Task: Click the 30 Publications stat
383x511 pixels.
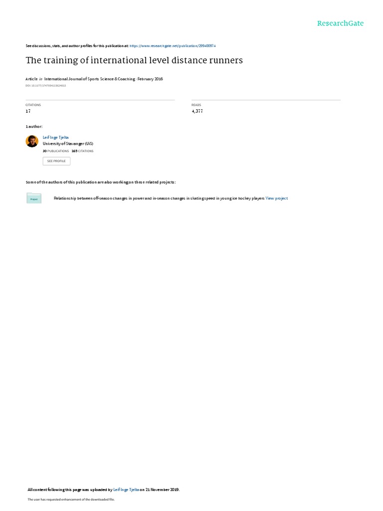Action: click(x=56, y=151)
